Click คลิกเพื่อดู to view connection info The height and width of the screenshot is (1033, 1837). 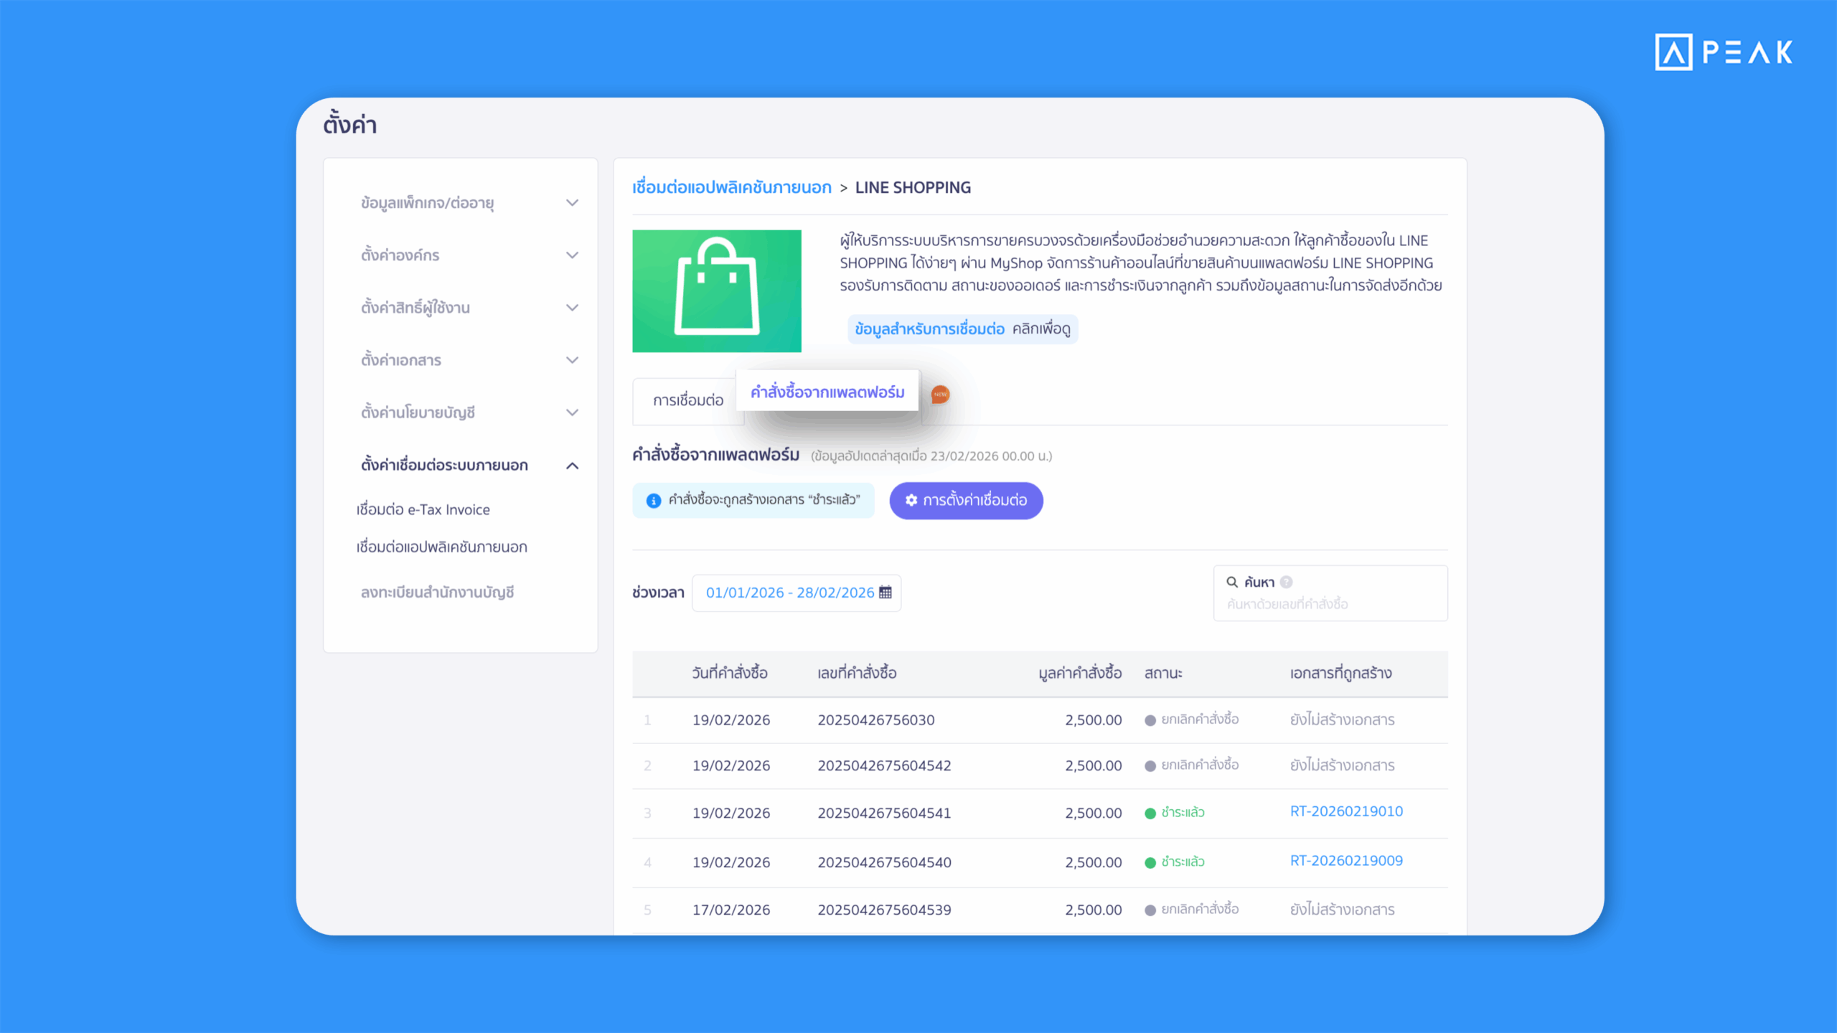coord(1047,329)
